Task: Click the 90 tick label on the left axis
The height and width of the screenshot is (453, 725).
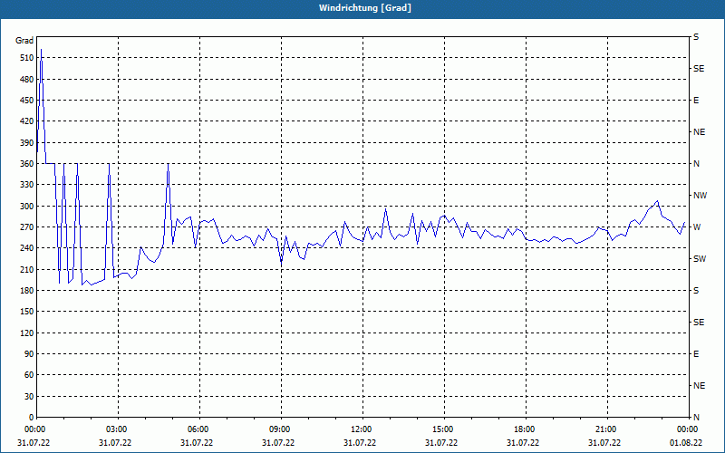Action: pos(29,354)
